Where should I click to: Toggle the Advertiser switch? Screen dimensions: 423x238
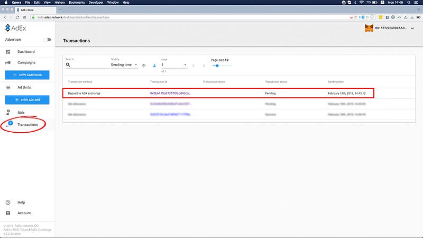pos(48,40)
